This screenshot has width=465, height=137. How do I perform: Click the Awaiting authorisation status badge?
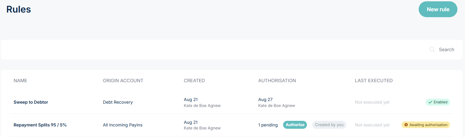tap(426, 125)
